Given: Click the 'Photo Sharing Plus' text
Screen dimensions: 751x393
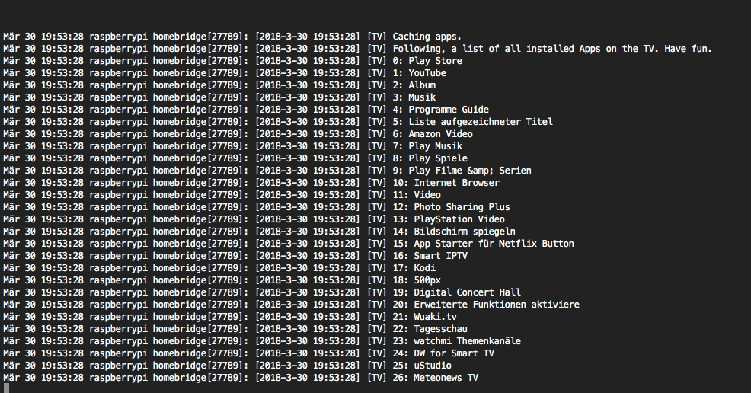Looking at the screenshot, I should [462, 207].
